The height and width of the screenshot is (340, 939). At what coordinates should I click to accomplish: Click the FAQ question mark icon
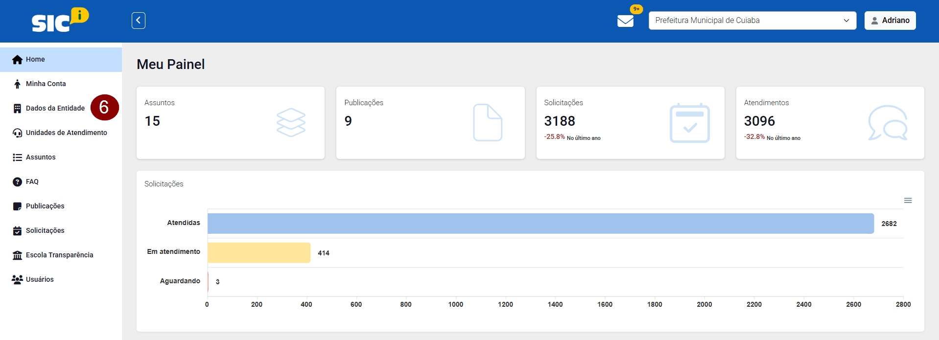tap(18, 181)
